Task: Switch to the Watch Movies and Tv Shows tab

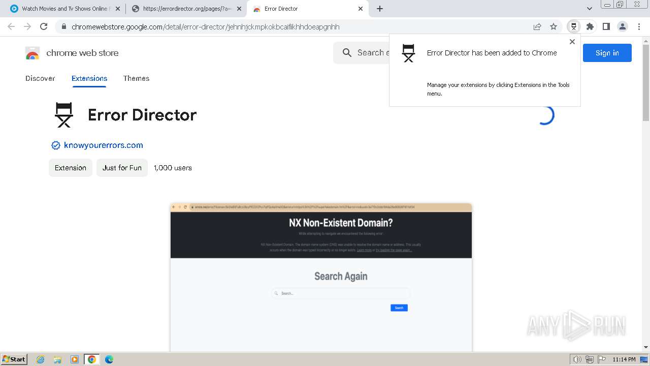Action: (65, 9)
